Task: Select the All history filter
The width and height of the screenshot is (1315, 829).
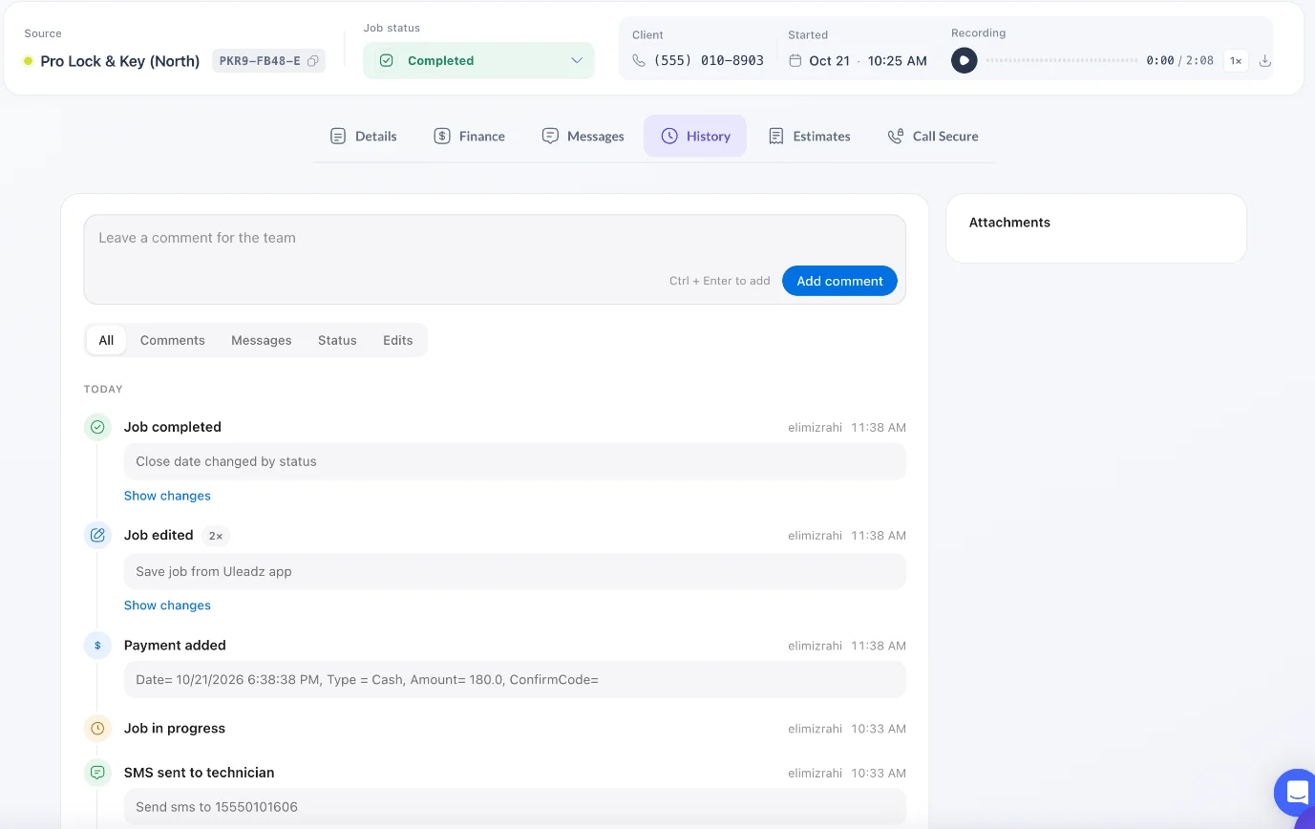Action: [x=106, y=340]
